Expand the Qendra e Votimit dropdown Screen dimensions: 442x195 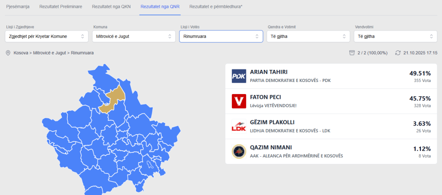308,36
